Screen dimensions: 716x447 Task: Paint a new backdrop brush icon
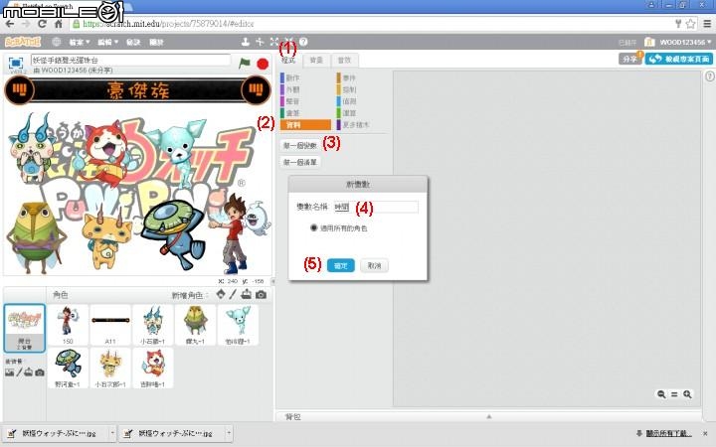19,372
